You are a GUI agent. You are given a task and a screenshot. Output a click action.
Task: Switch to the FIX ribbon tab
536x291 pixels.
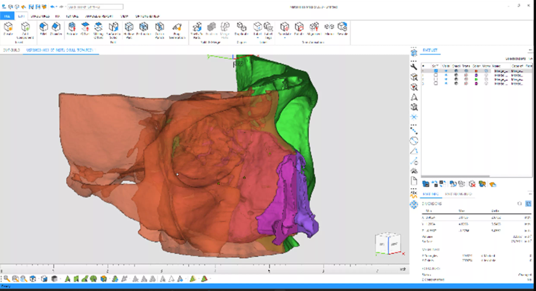click(x=57, y=16)
